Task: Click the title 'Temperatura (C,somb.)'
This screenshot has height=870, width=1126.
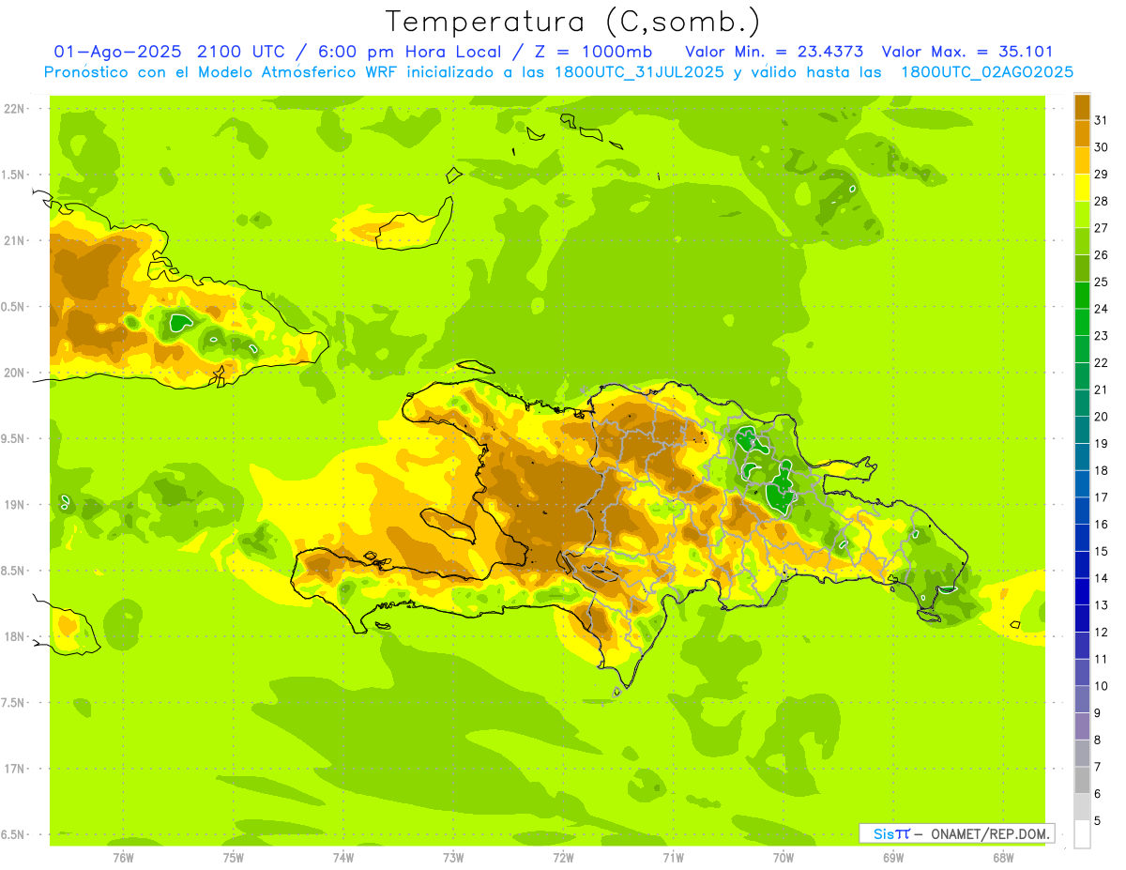Action: click(x=573, y=21)
